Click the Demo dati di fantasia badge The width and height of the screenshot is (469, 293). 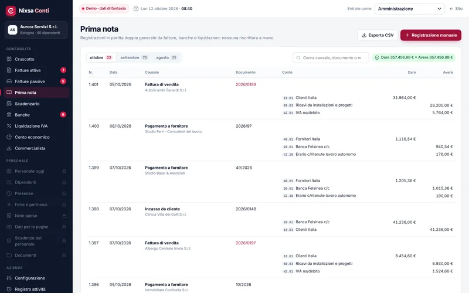click(x=104, y=9)
